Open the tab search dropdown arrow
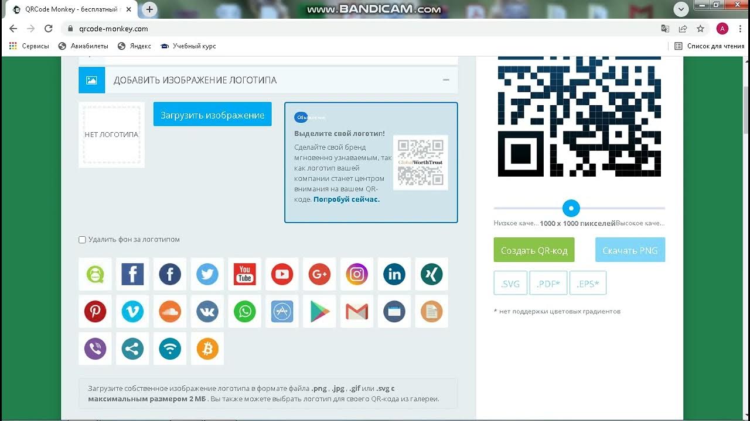750x421 pixels. (x=681, y=9)
